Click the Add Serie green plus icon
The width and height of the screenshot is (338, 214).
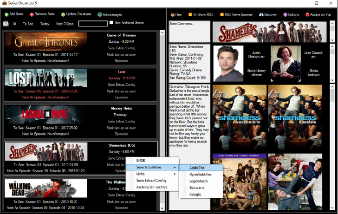coord(6,14)
